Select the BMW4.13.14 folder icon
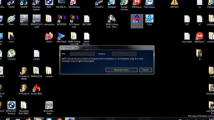This screenshot has width=214, height=120. point(36,72)
